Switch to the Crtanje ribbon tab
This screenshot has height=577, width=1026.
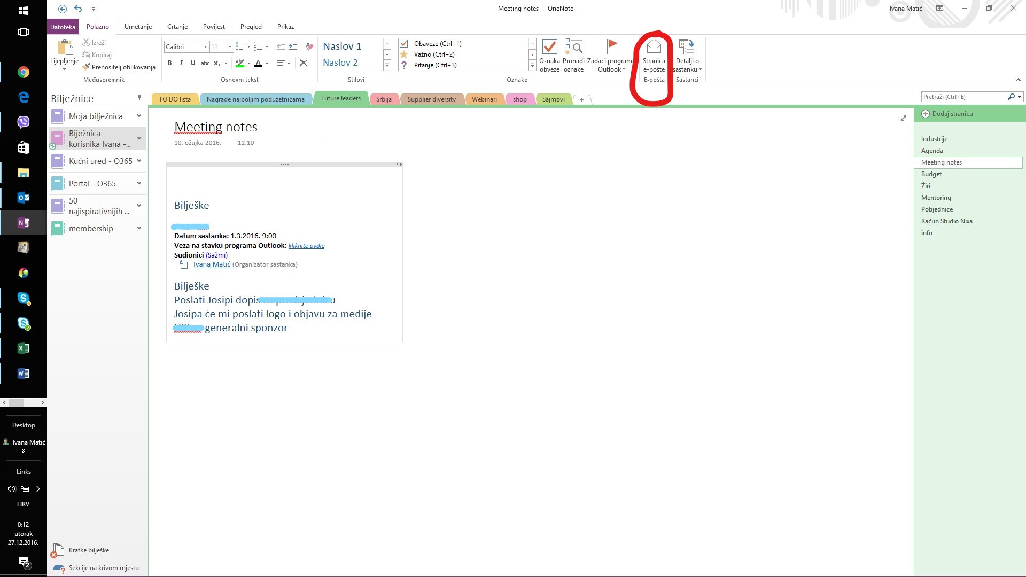[177, 27]
